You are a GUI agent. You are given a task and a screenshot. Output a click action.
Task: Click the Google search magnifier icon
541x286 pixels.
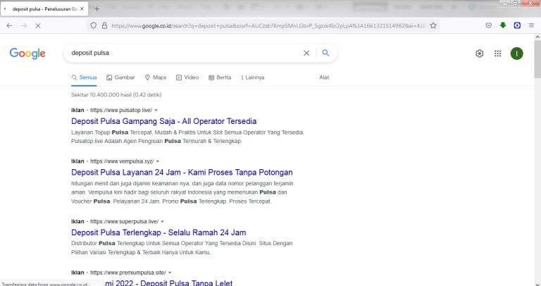click(x=325, y=53)
